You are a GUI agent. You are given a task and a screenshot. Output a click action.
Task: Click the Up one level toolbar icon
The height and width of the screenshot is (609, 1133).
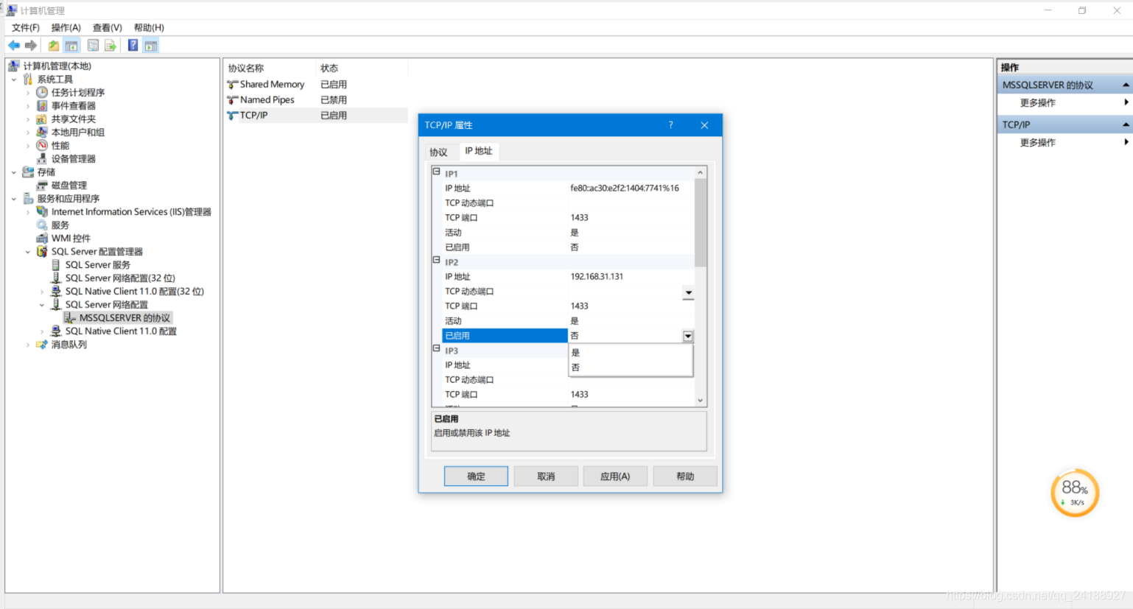[54, 46]
